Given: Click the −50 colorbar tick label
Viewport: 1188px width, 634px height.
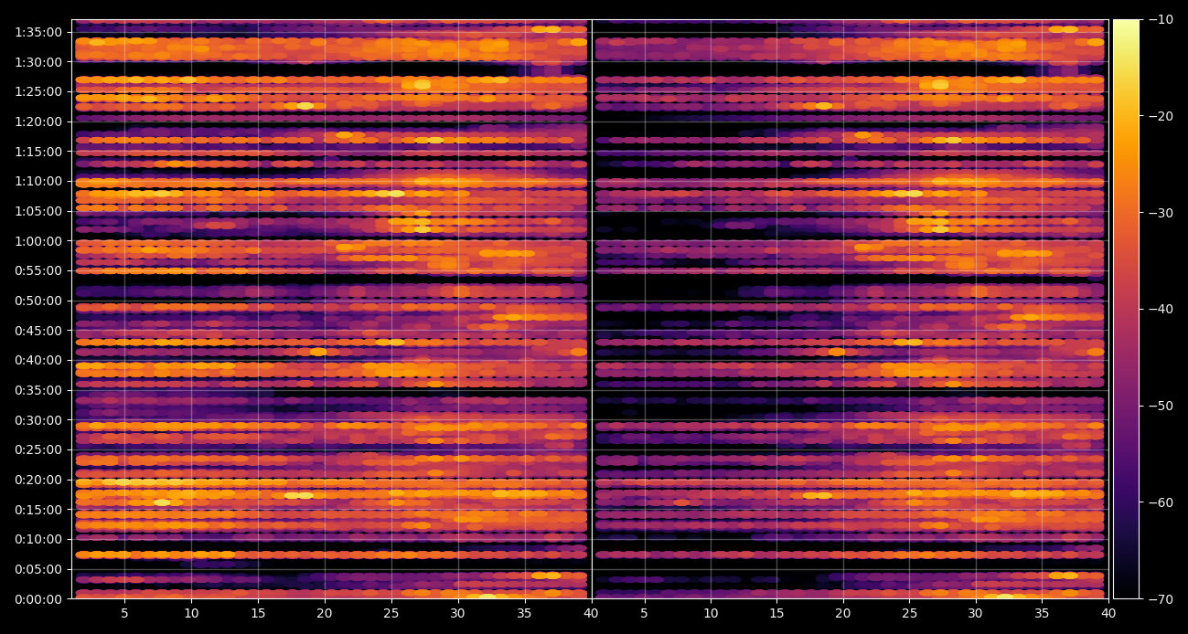Looking at the screenshot, I should (1161, 406).
